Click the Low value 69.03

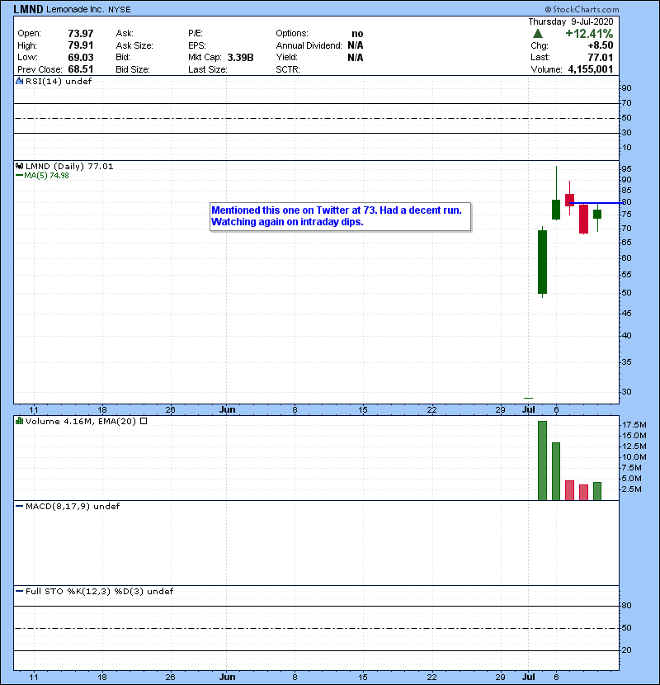(81, 57)
